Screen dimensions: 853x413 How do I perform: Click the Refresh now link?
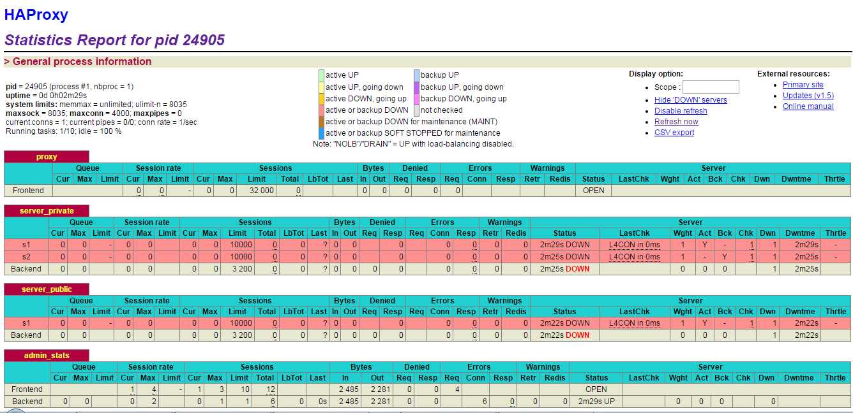(676, 122)
